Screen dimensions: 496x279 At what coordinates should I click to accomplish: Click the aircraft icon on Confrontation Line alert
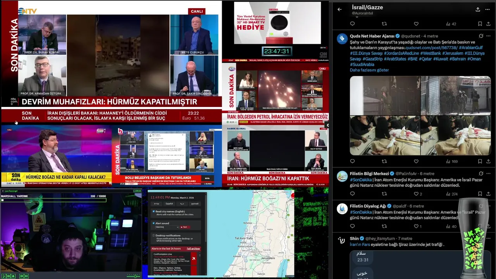(x=194, y=258)
